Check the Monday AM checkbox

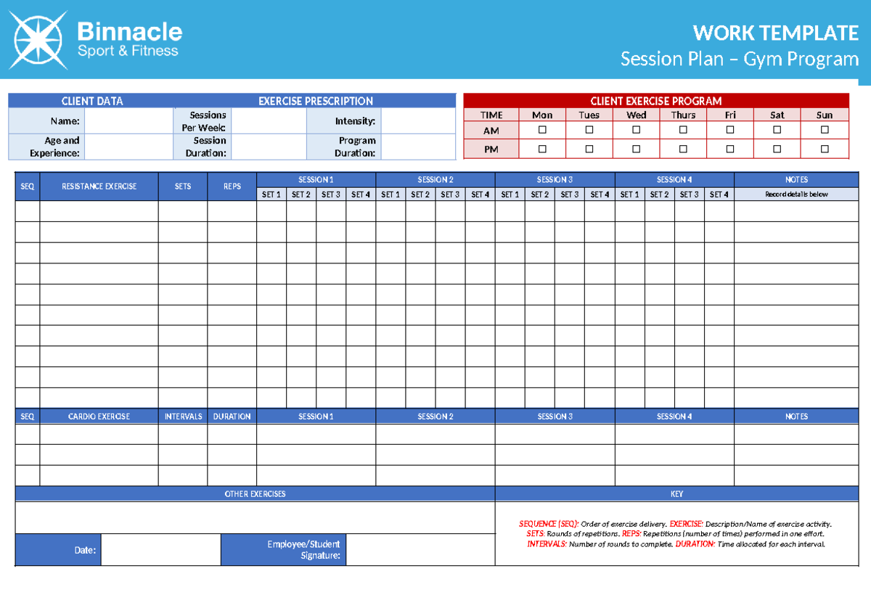click(x=542, y=130)
